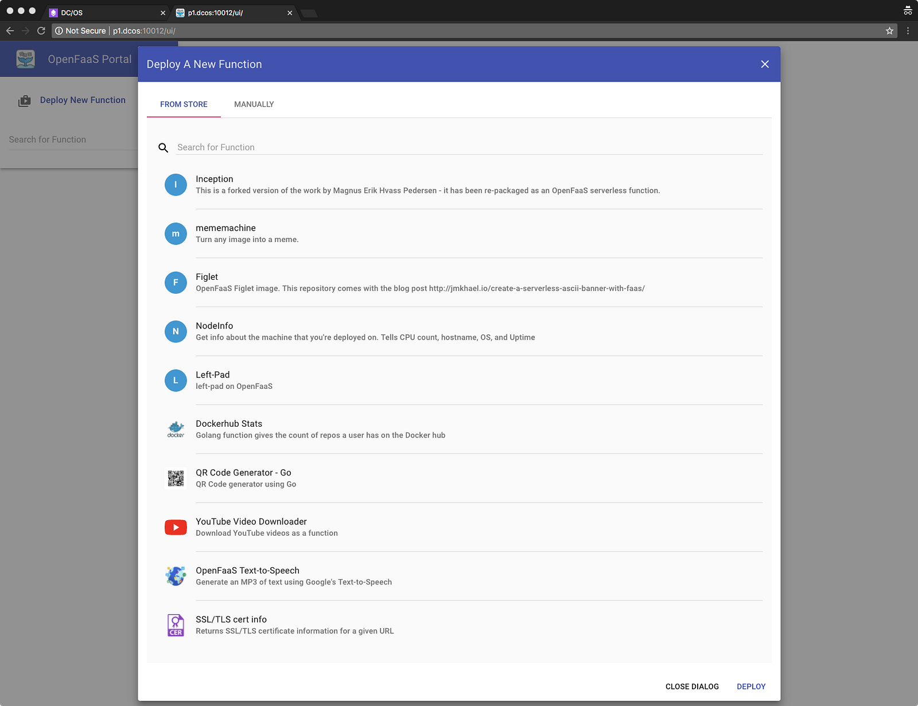This screenshot has width=918, height=706.
Task: Click the search magnifier icon in dialog
Action: tap(164, 148)
